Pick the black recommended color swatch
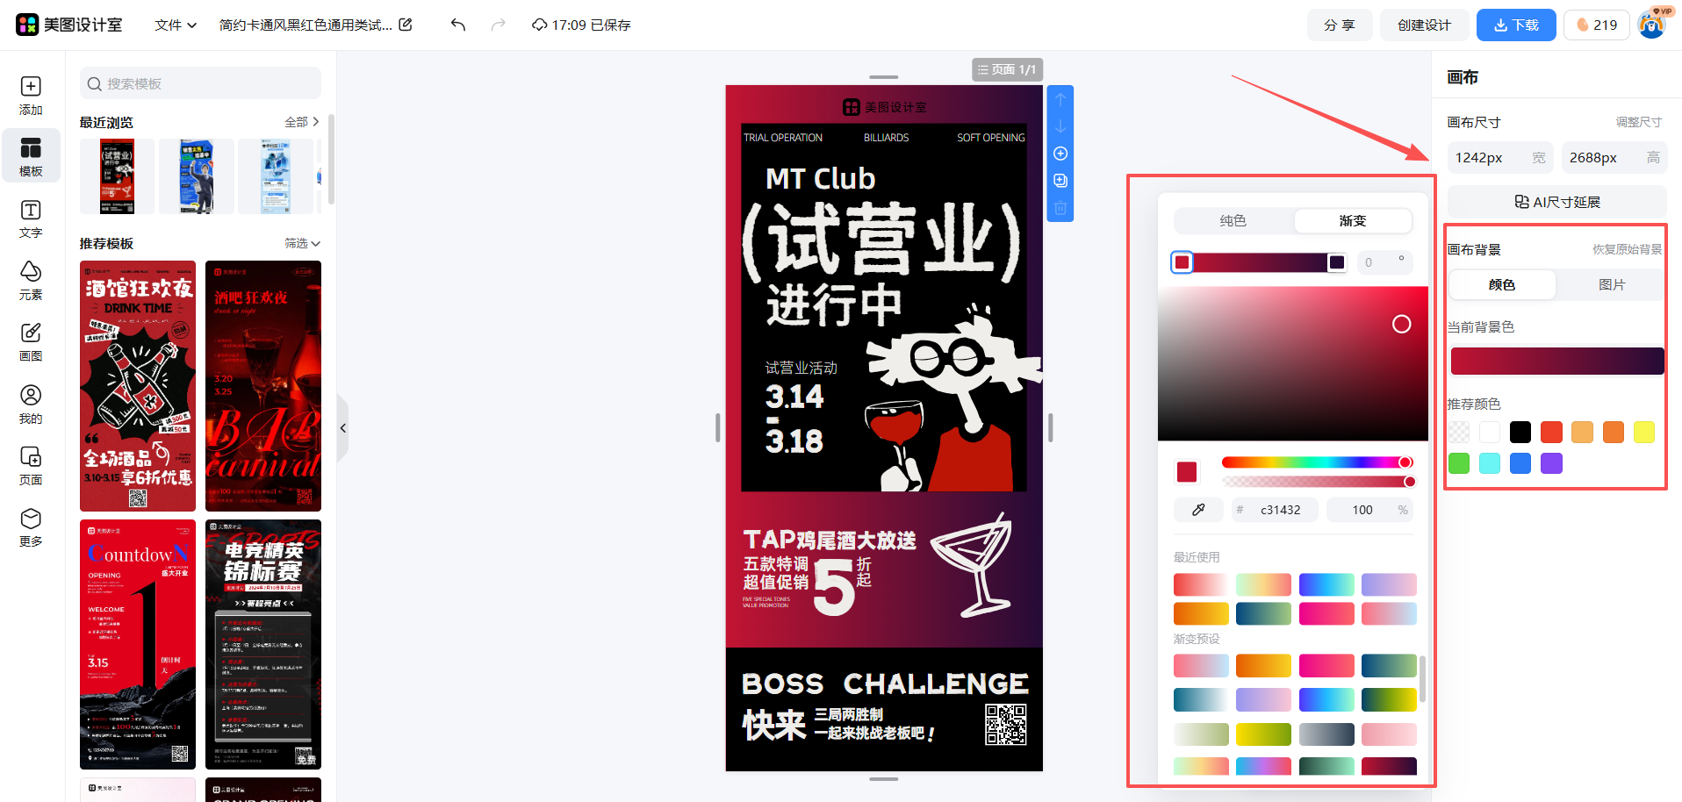The width and height of the screenshot is (1682, 802). (x=1520, y=432)
